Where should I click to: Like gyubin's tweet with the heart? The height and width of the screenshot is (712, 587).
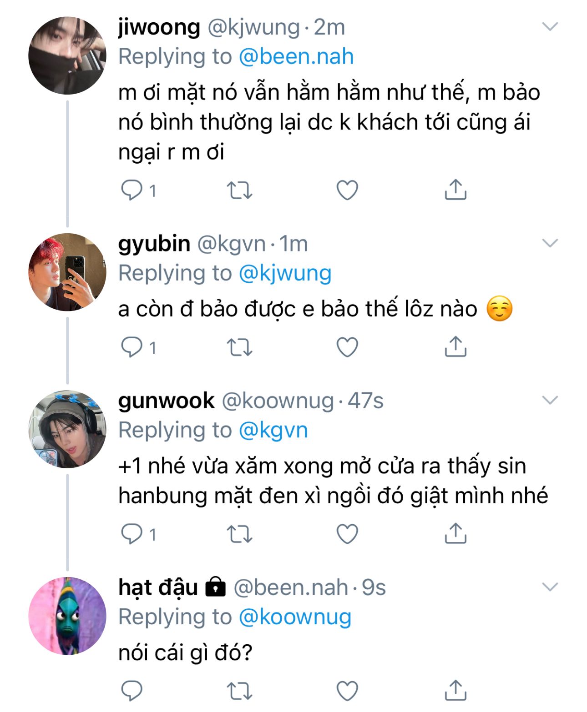347,347
